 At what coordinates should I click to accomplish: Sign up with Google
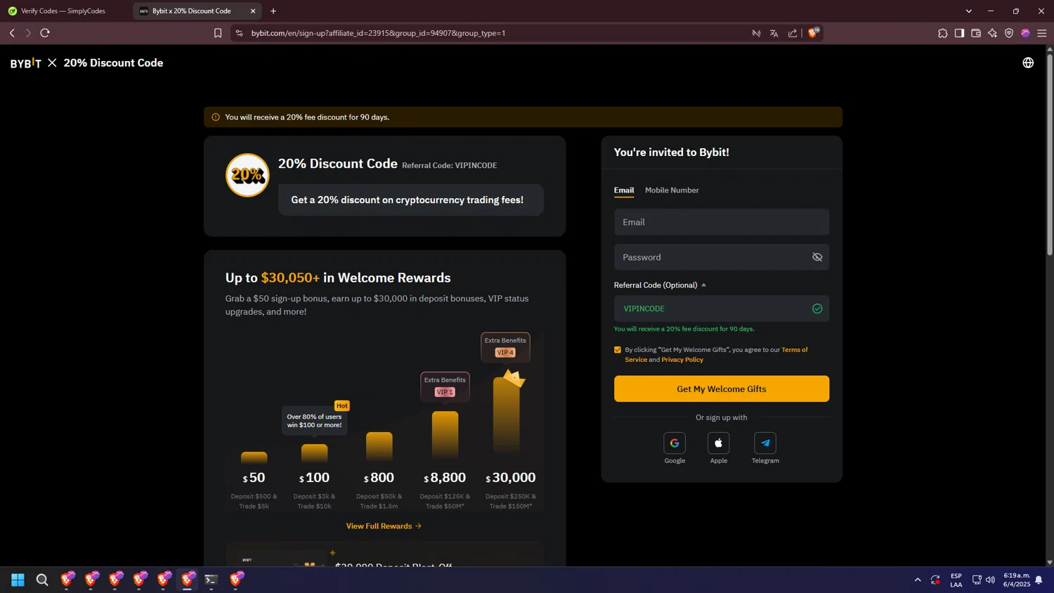coord(675,443)
